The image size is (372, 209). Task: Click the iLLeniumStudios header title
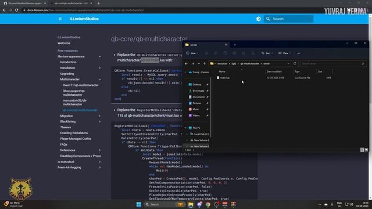[x=84, y=19]
